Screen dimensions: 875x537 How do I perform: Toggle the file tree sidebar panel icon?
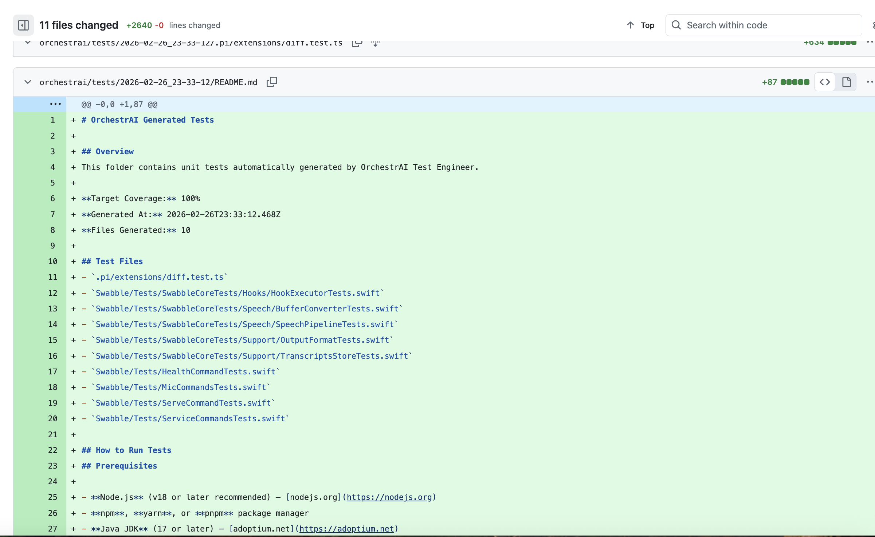click(x=24, y=25)
